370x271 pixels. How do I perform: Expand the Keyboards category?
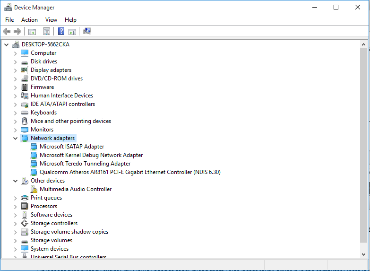[15, 113]
